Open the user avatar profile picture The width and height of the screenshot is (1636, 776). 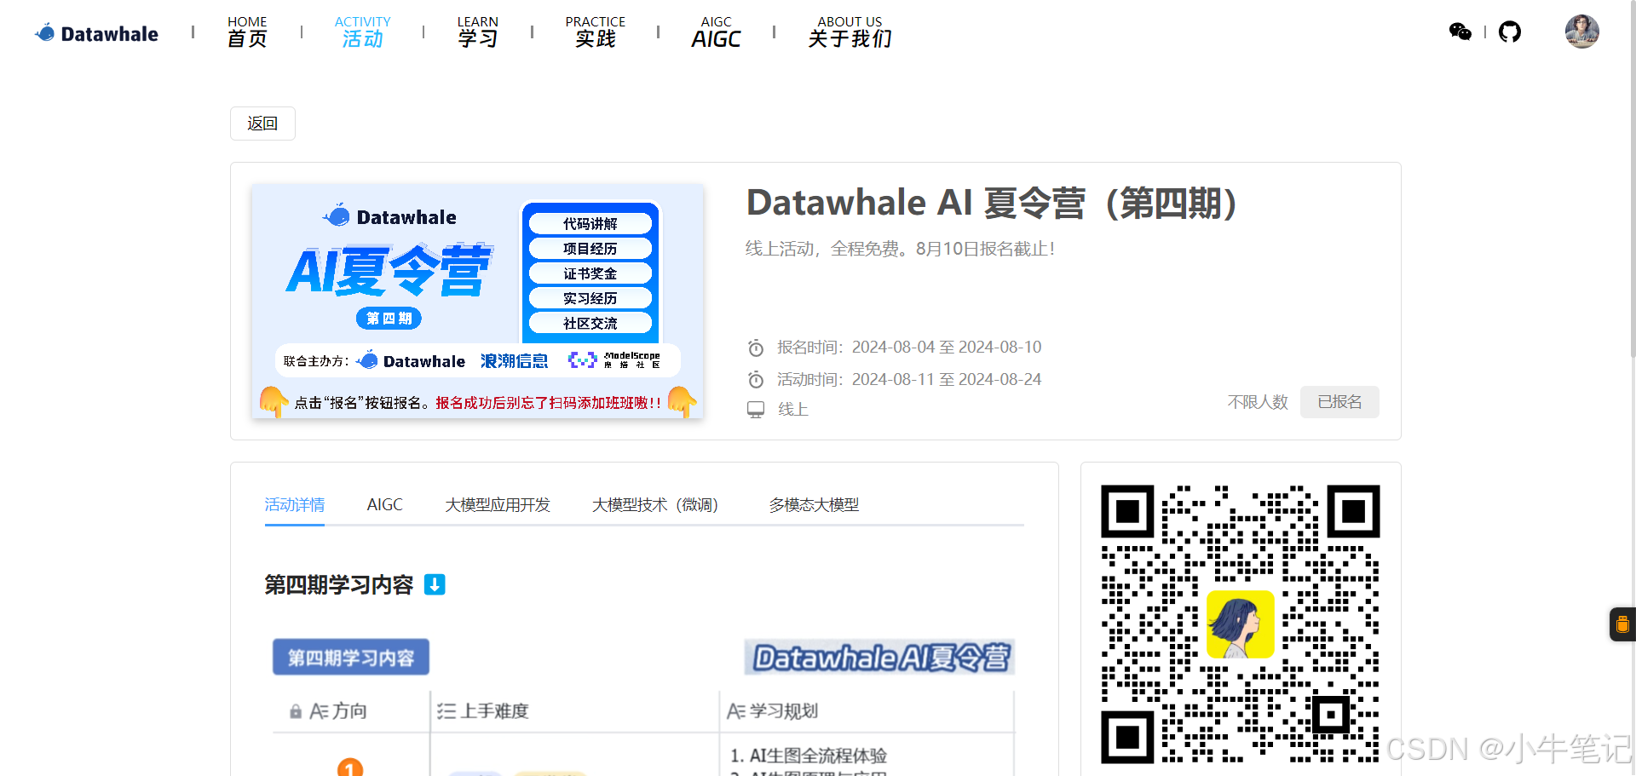point(1582,32)
